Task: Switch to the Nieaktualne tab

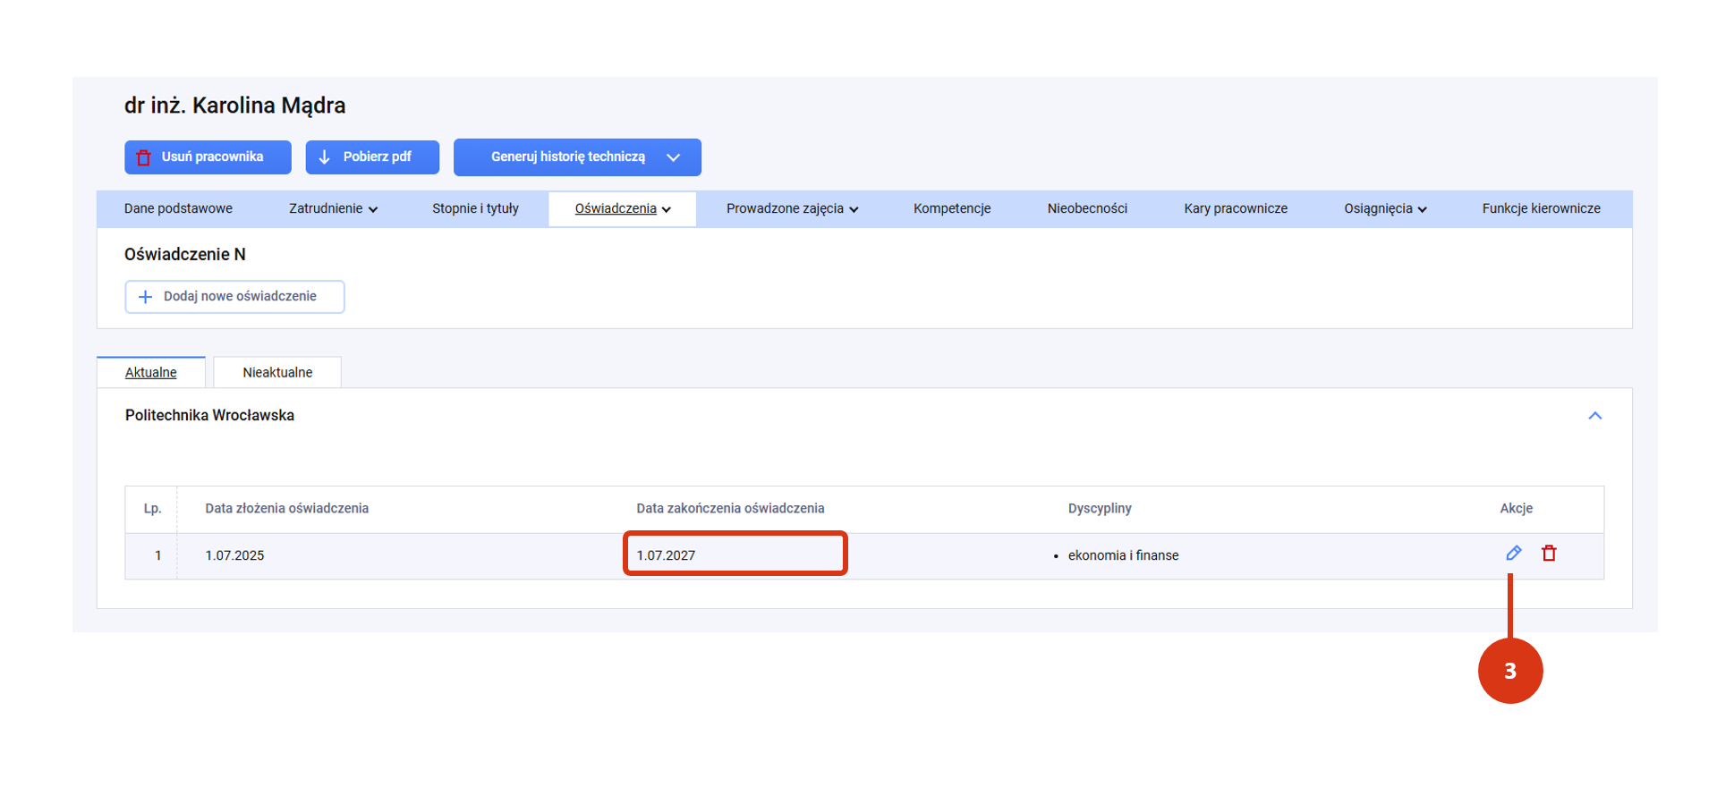Action: click(277, 372)
